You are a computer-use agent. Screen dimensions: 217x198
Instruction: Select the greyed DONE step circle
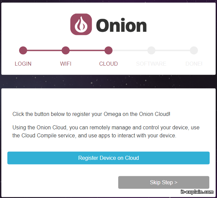click(194, 51)
